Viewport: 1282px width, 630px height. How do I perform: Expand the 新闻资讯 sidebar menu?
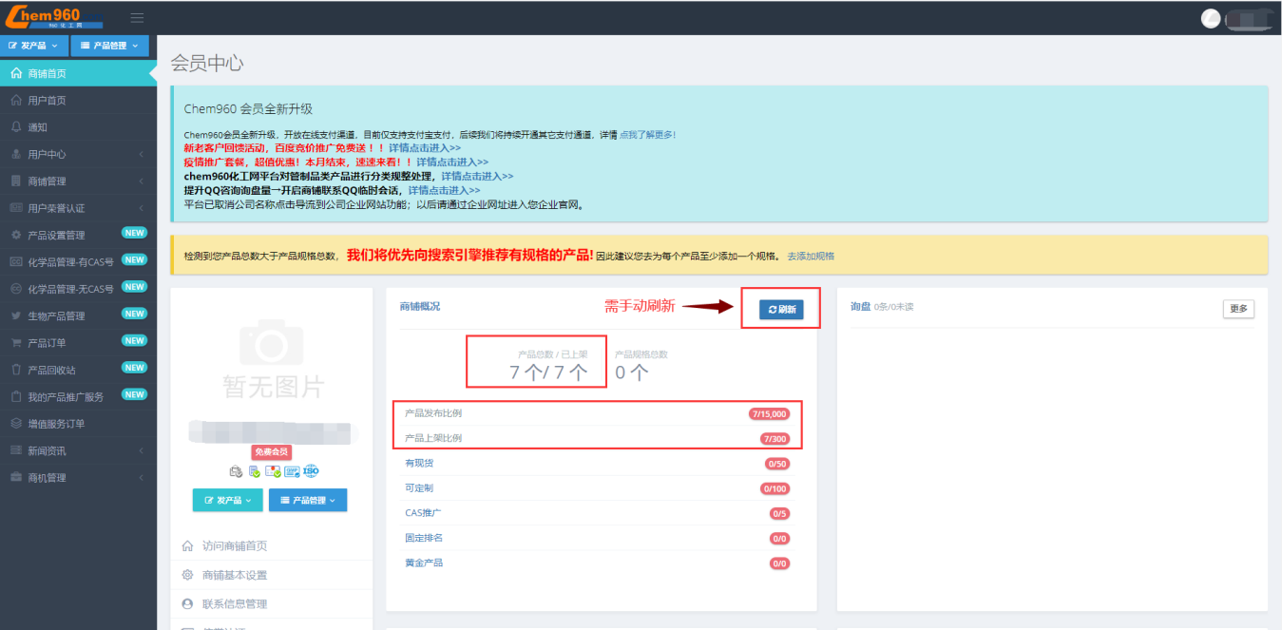pos(78,450)
